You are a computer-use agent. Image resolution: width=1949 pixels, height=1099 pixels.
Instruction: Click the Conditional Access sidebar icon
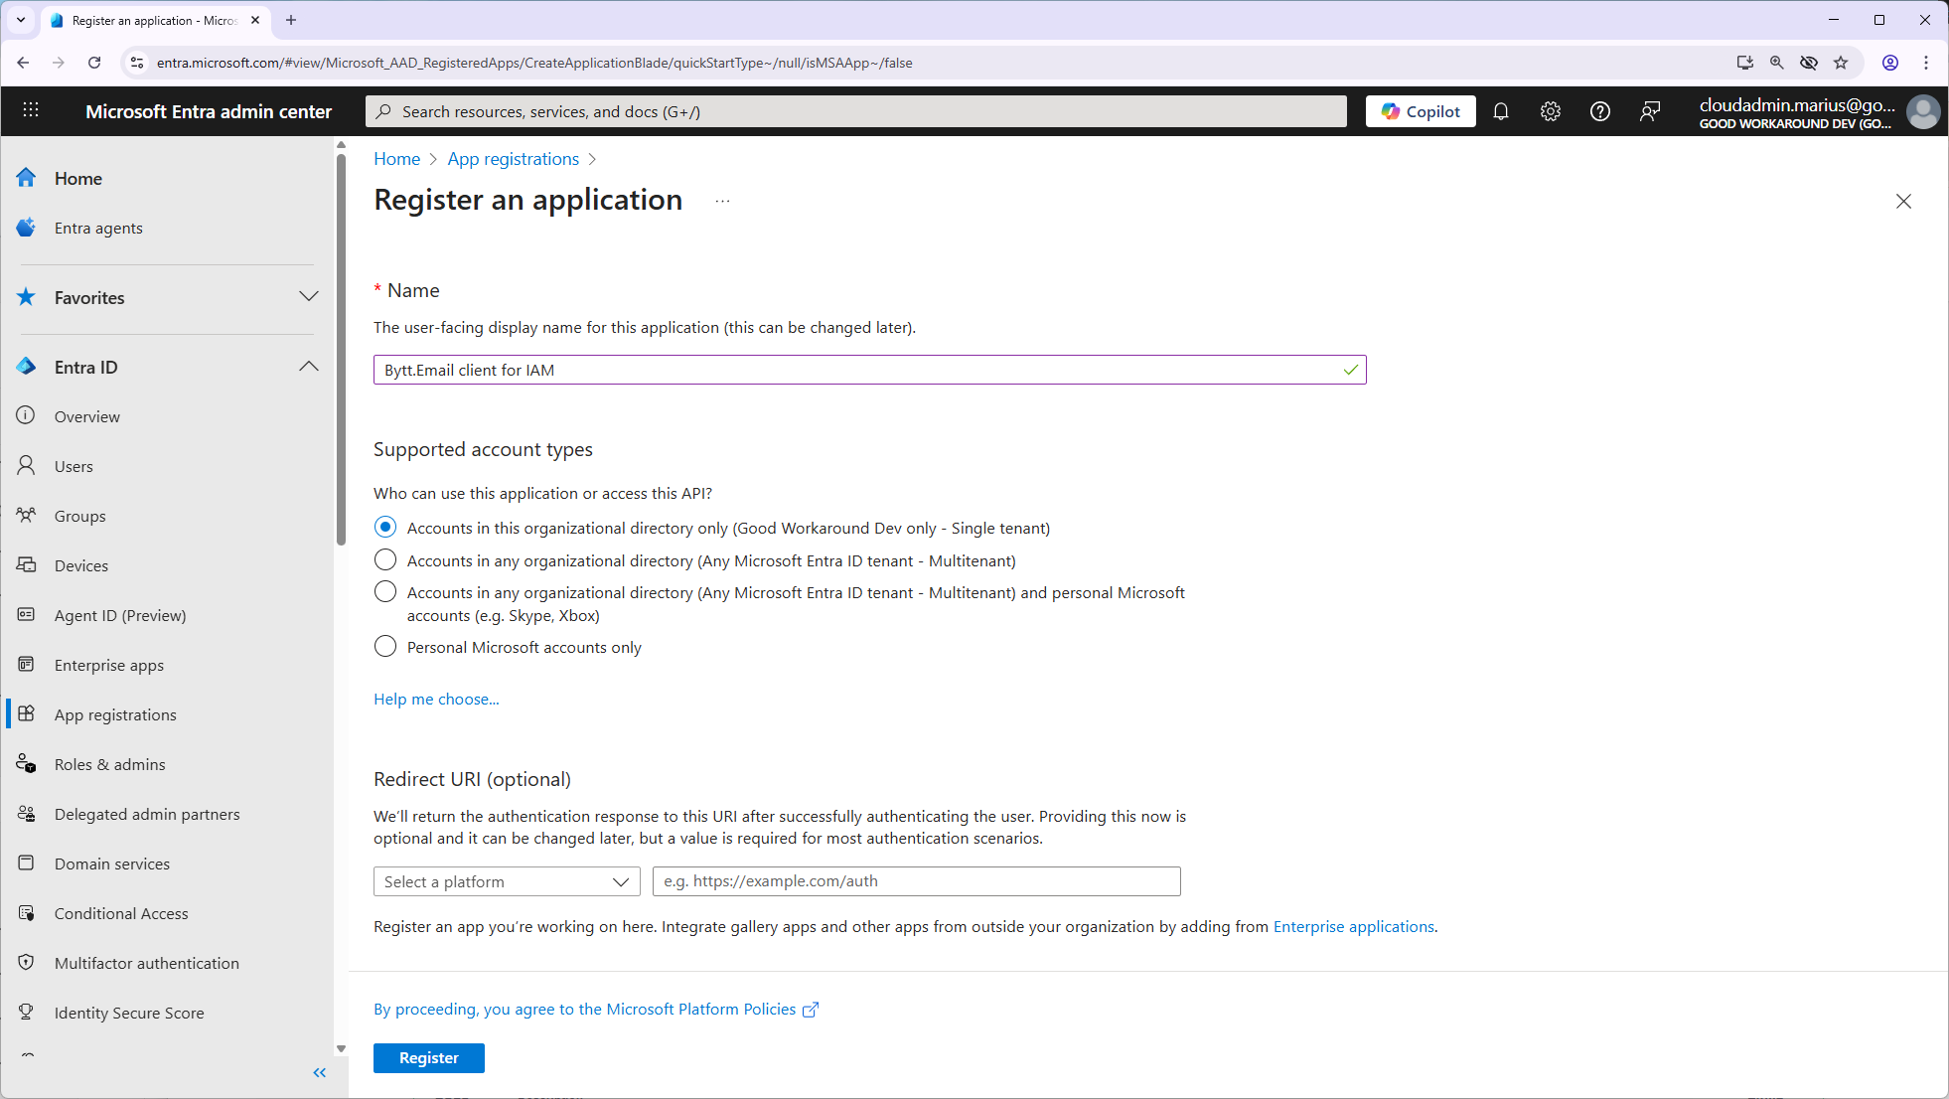point(27,913)
